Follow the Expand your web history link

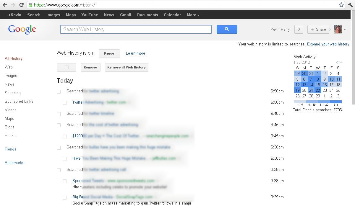(328, 44)
